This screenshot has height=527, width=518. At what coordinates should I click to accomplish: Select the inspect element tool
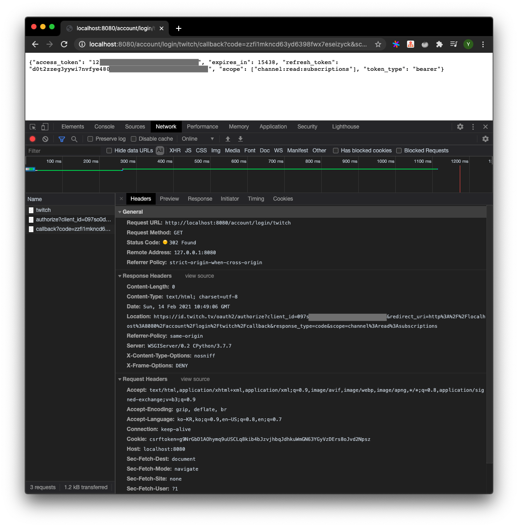point(32,127)
